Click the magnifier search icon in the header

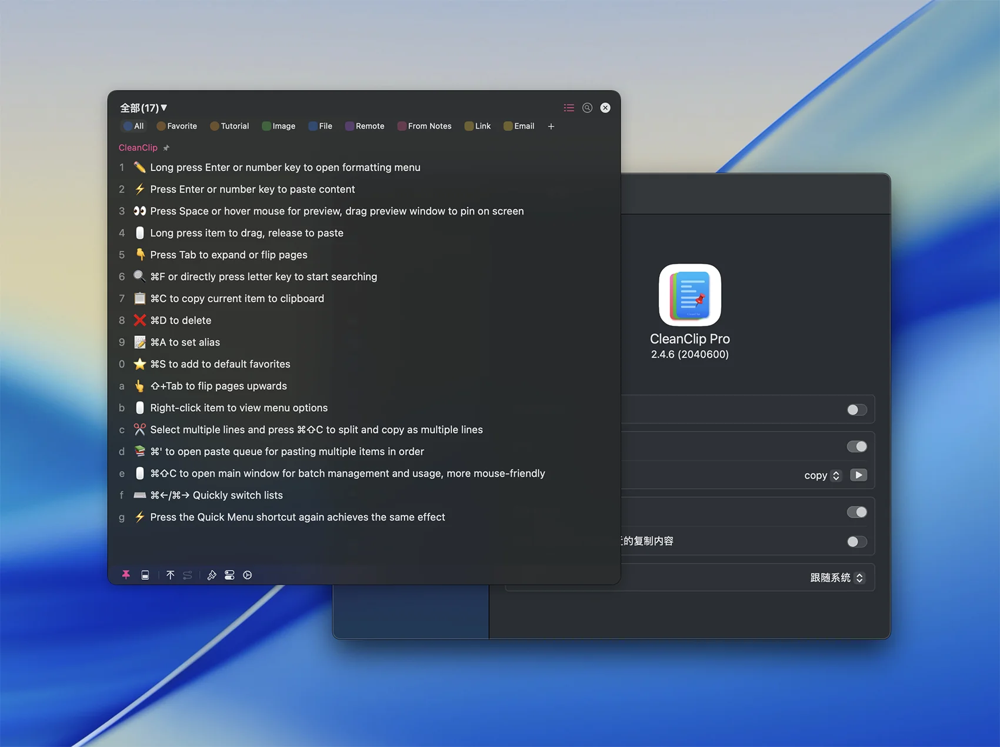click(587, 108)
